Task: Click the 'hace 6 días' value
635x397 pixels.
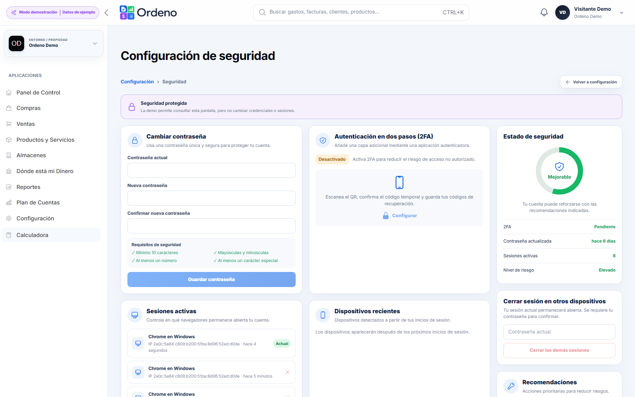Action: coord(603,241)
